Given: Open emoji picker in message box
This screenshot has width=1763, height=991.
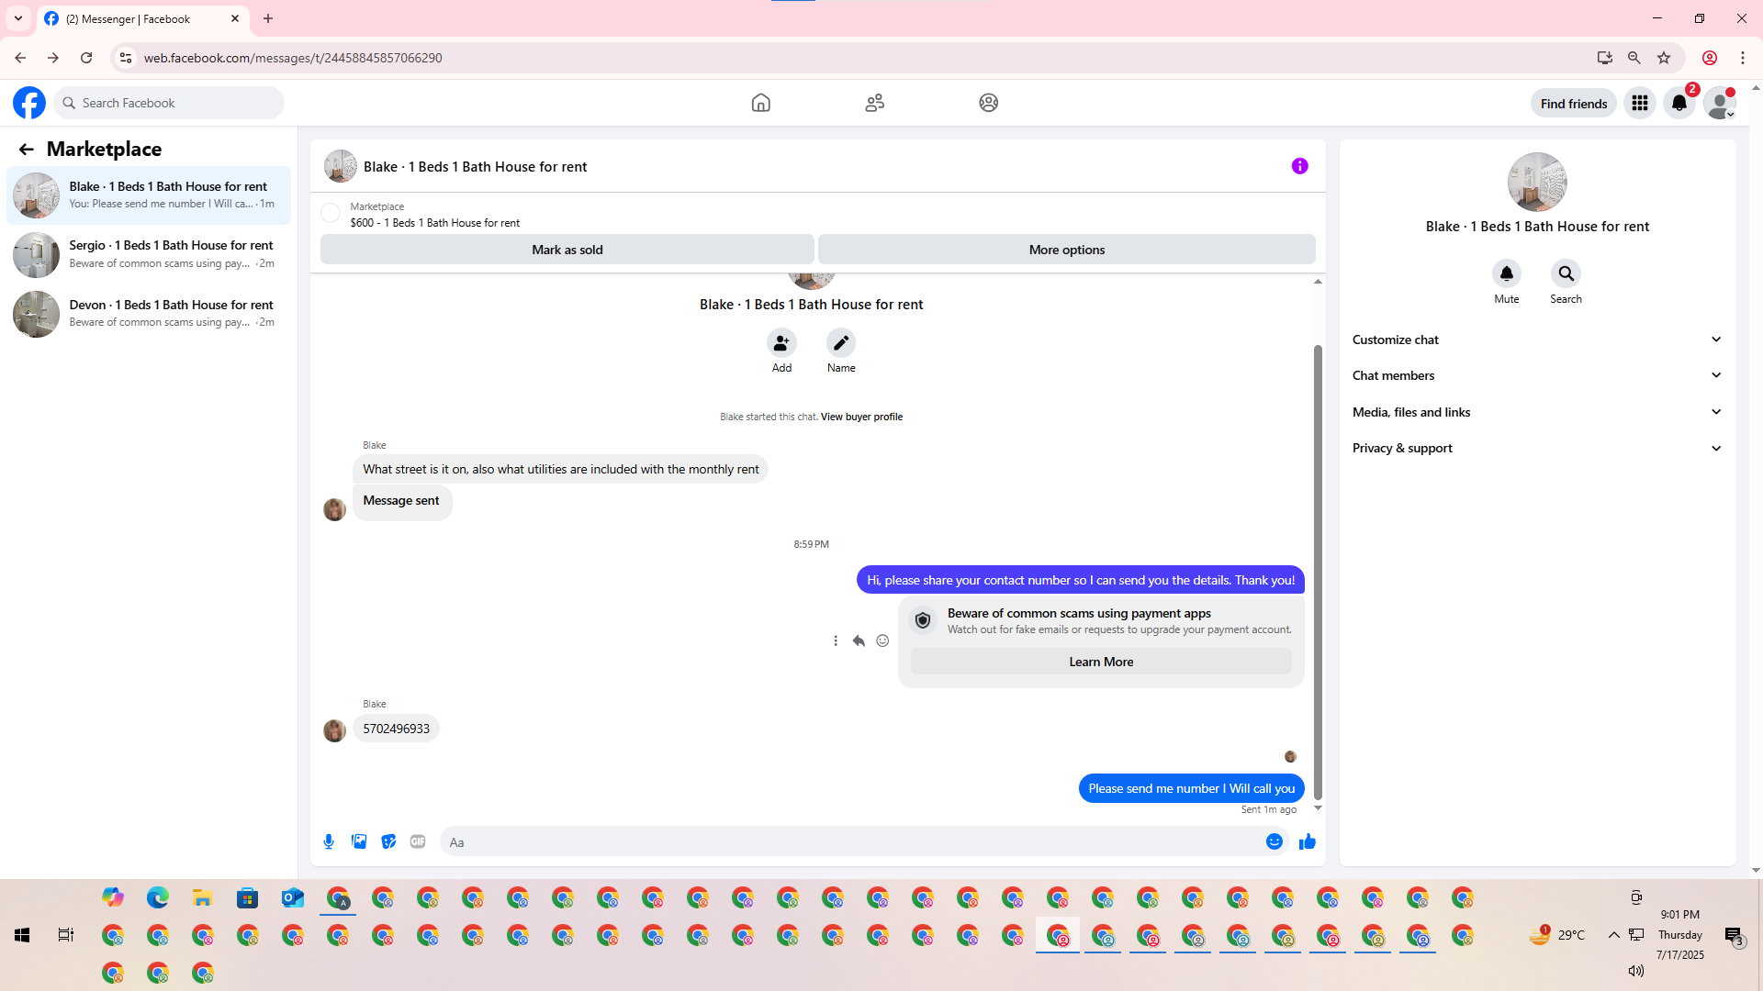Looking at the screenshot, I should pyautogui.click(x=1275, y=842).
